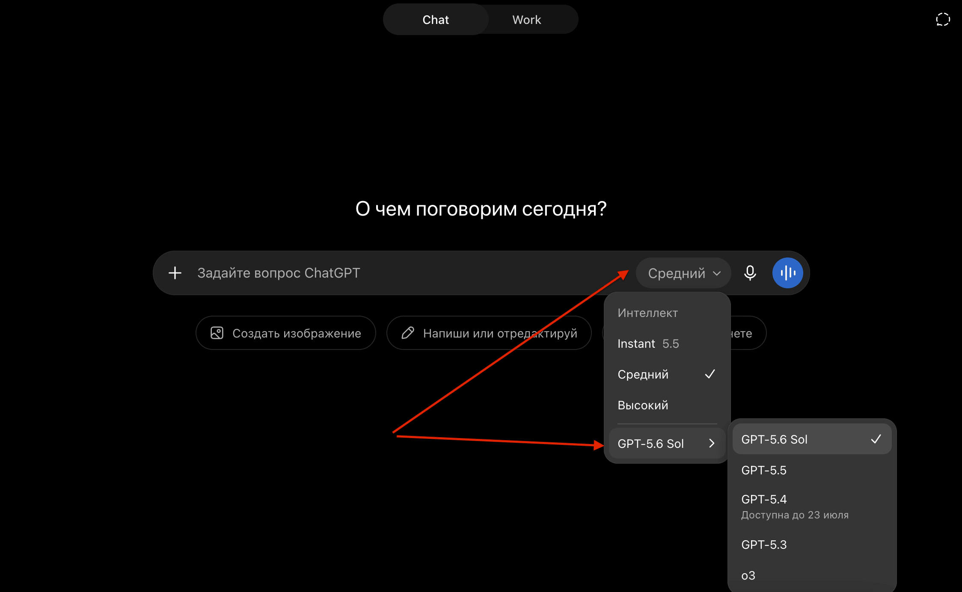Select the GPT-5.5 model

[812, 470]
